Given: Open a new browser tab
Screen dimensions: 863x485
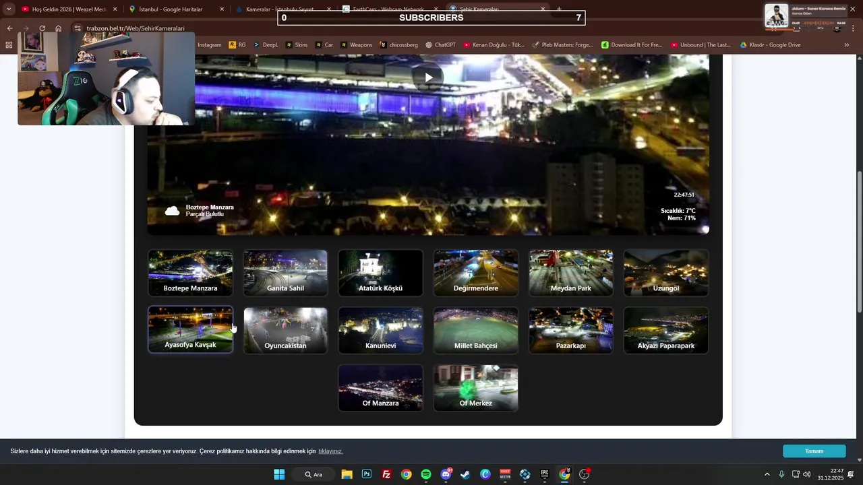Looking at the screenshot, I should coord(559,9).
